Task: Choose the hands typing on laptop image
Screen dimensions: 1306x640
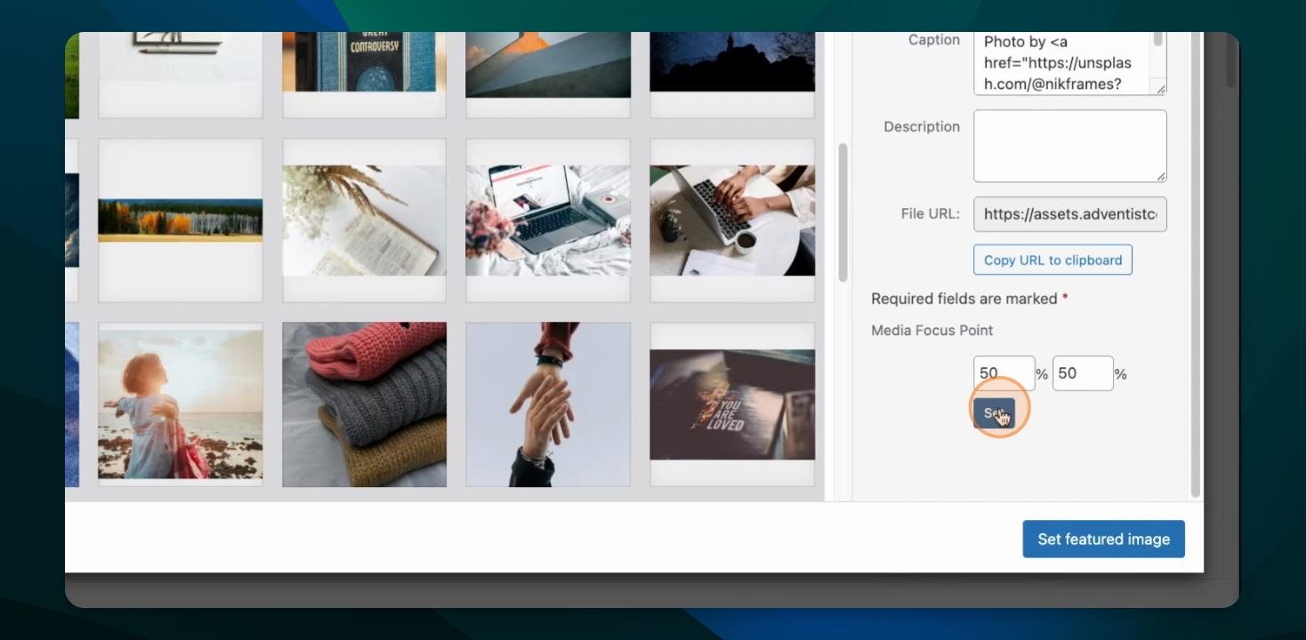Action: [x=732, y=220]
